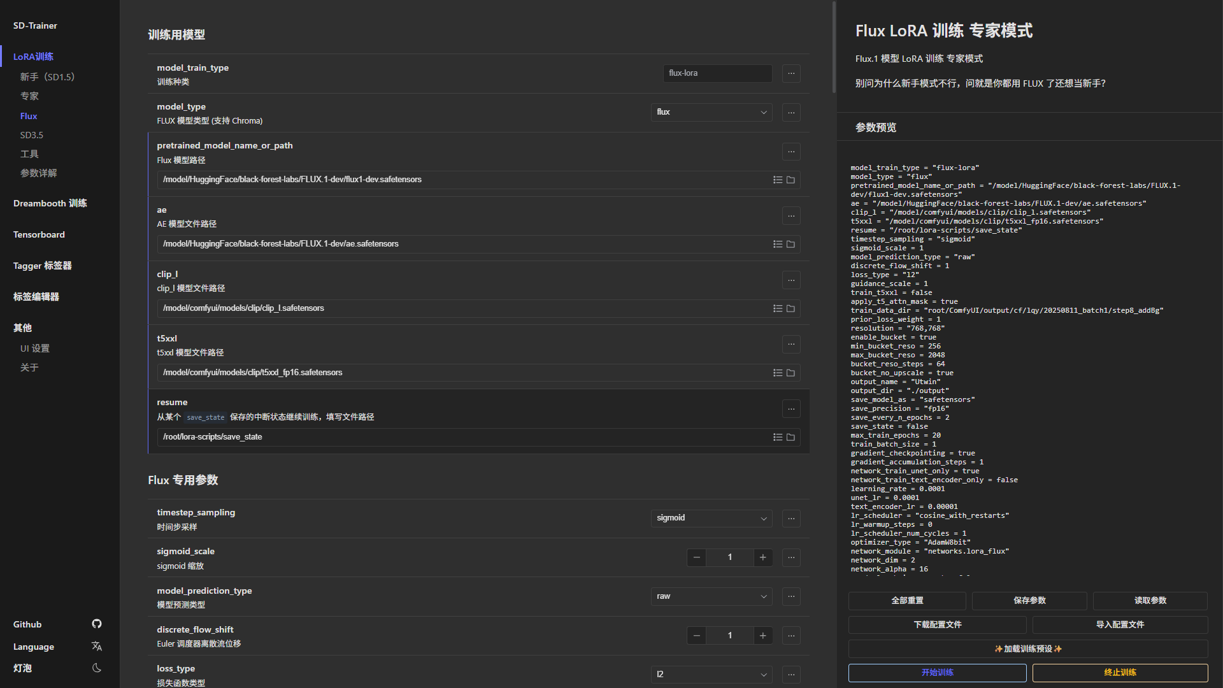This screenshot has width=1223, height=688.
Task: Click 终止训练 stop training button
Action: (x=1120, y=673)
